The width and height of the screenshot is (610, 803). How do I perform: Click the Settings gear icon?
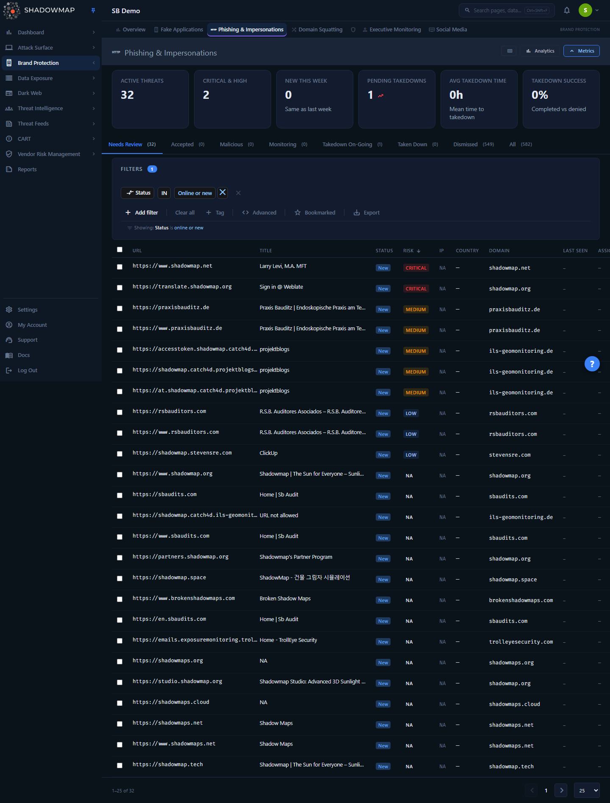[x=9, y=309]
